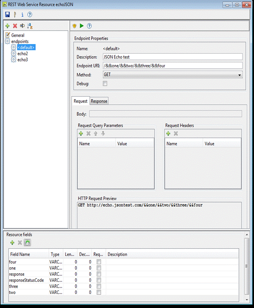Screen dimensions: 254x308
Task: Add a new resource field
Action: pos(13,243)
